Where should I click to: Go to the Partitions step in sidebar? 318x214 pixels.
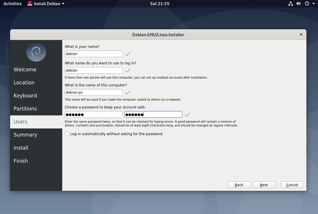[36, 108]
